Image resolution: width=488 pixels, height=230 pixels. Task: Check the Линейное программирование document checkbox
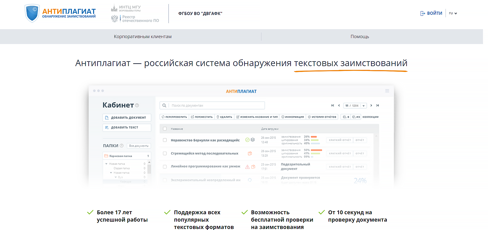point(165,167)
